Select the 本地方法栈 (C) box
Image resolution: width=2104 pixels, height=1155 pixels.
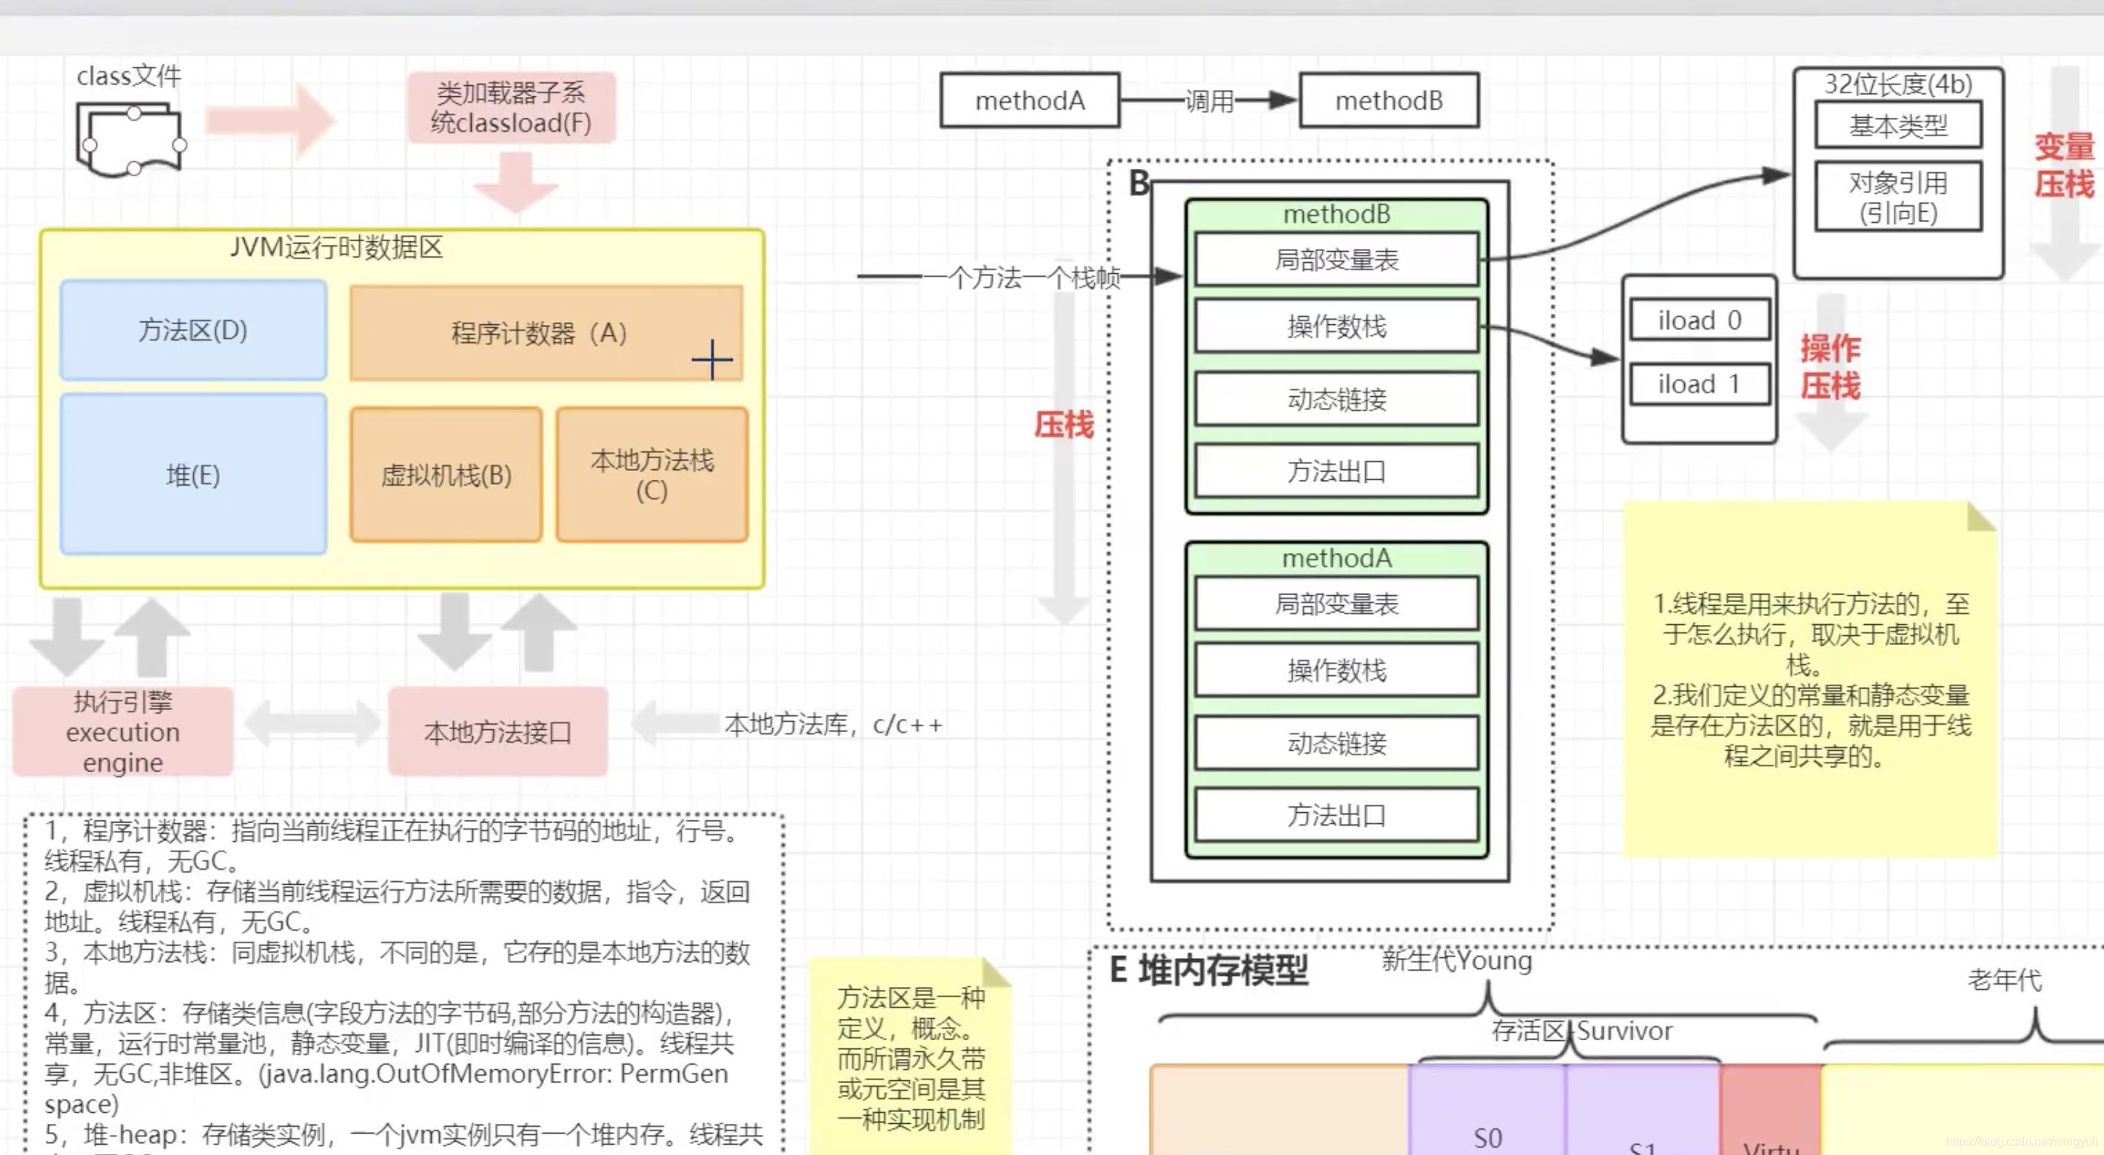(x=651, y=475)
